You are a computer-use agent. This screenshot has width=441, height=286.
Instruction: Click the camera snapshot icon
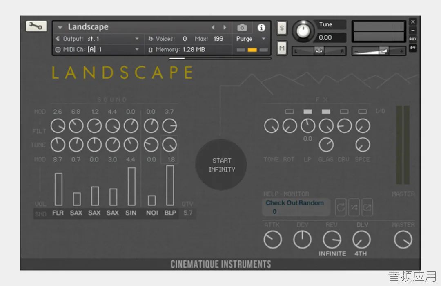pos(242,28)
